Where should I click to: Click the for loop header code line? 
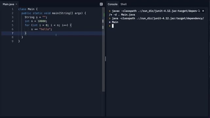pos(48,25)
